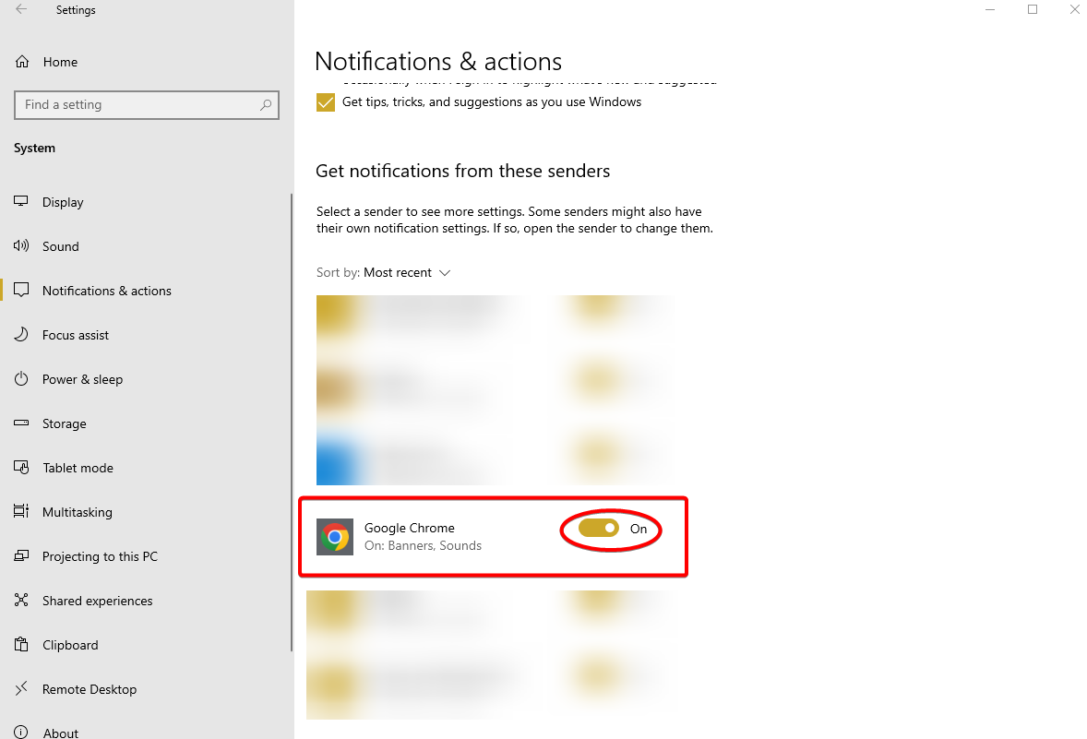1087x739 pixels.
Task: Uncheck Get tips, tricks, and suggestions
Action: coord(325,102)
